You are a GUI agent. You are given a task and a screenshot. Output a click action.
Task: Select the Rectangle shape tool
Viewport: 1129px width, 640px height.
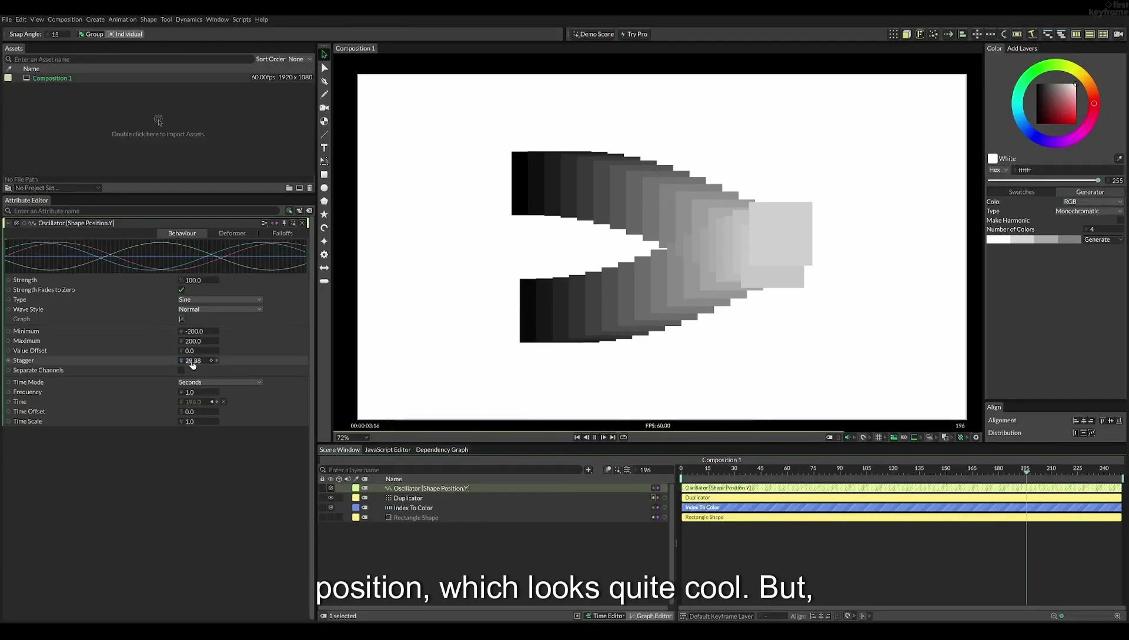click(x=324, y=175)
